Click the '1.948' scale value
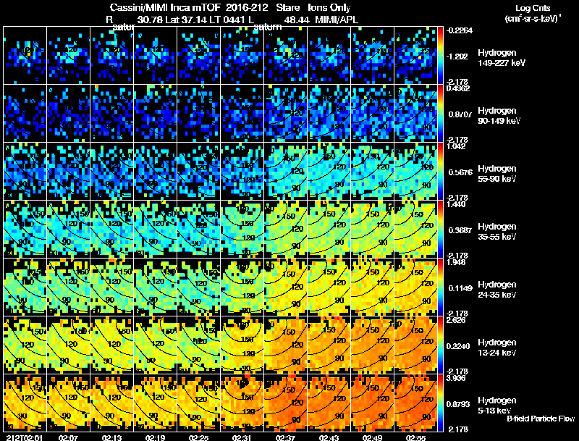The width and height of the screenshot is (579, 441). [x=456, y=262]
